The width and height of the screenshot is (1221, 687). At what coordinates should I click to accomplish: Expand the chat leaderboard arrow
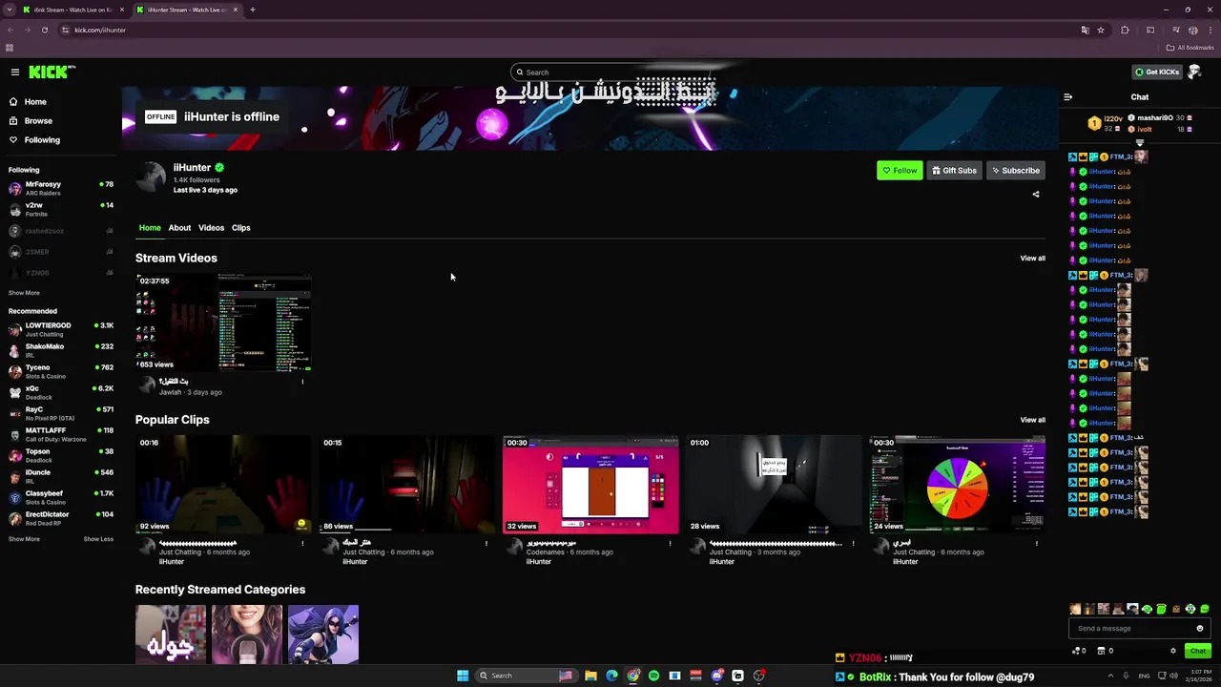1140,143
